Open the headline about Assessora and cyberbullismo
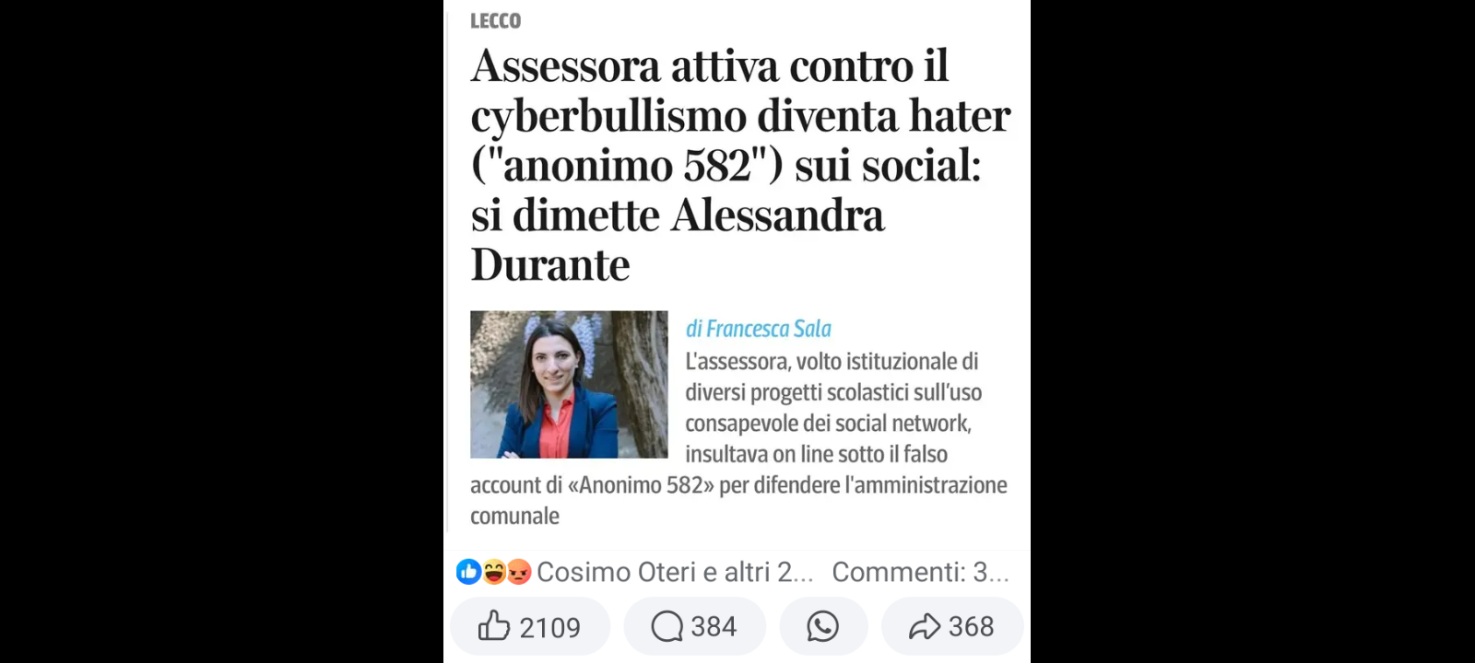 (740, 165)
